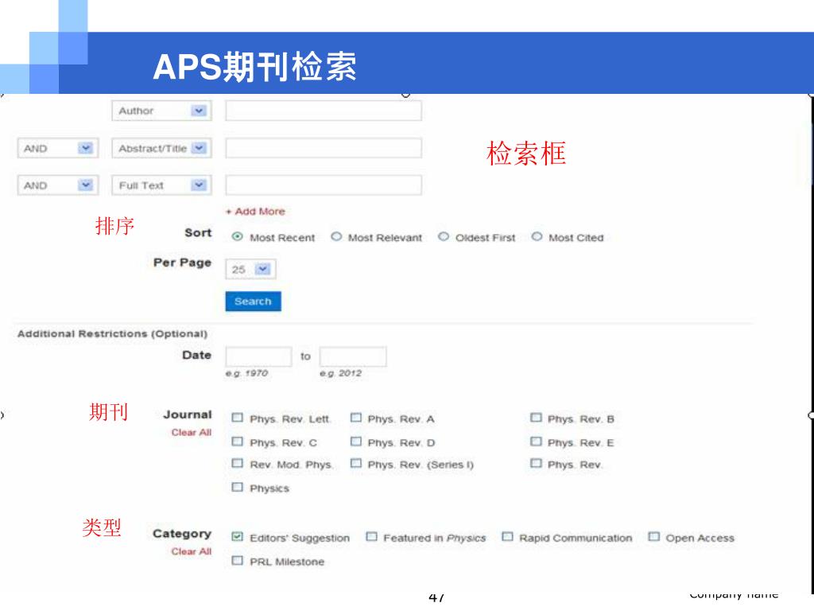Screen dimensions: 814x611
Task: Check the Phys. Rev. Lett. journal box
Action: click(x=237, y=418)
